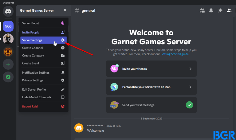Click the general channel name in header
236x140 pixels.
click(x=88, y=11)
